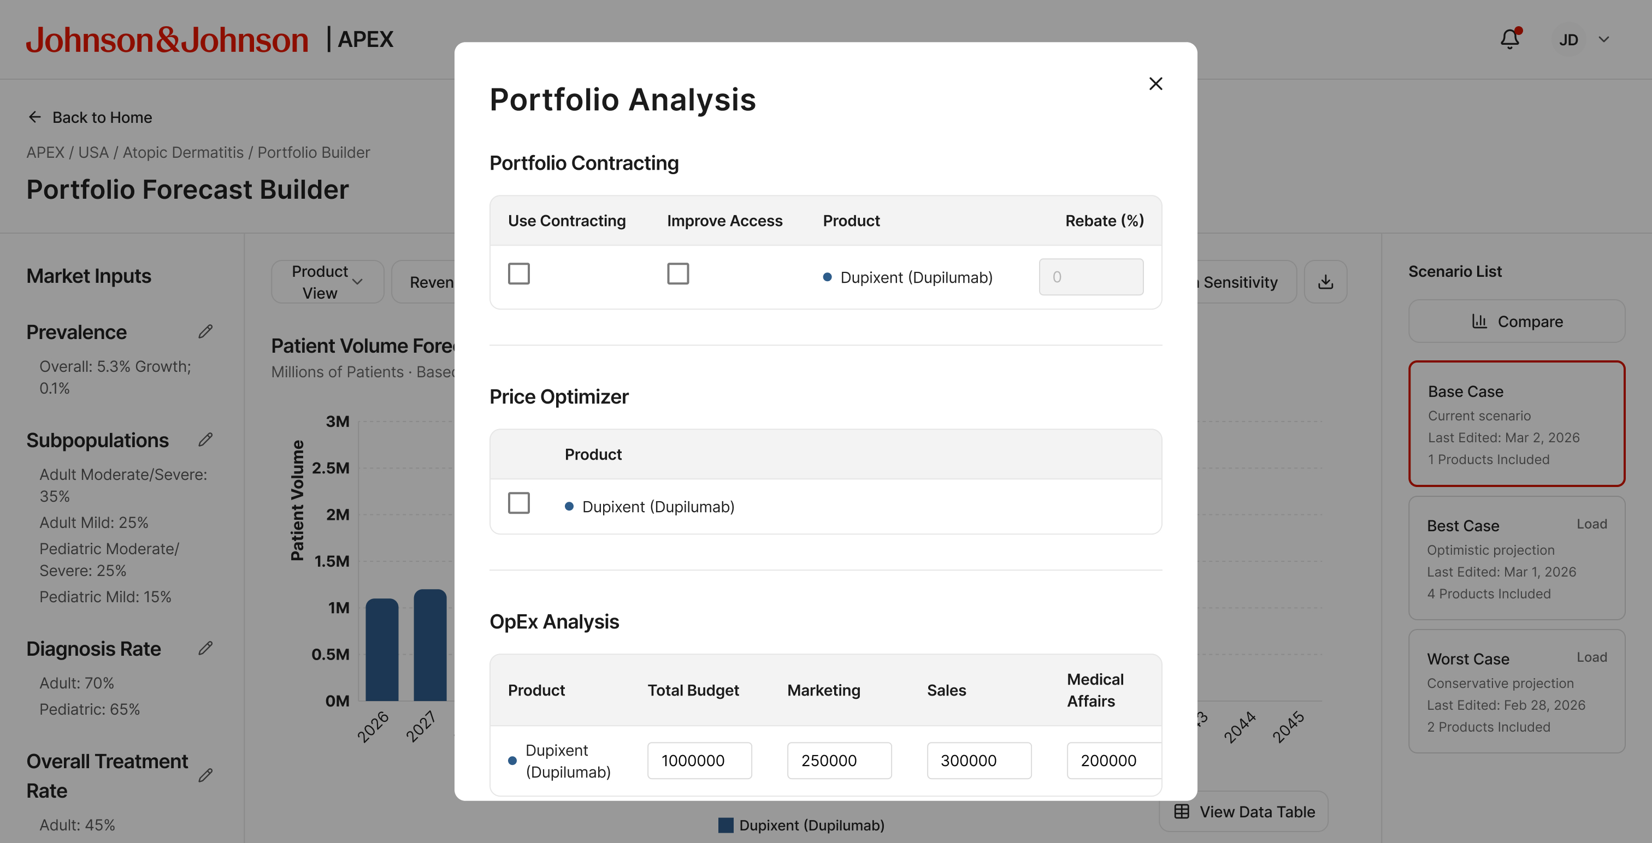This screenshot has width=1652, height=843.
Task: Click the 'OpEx Analysis' heading
Action: 554,622
